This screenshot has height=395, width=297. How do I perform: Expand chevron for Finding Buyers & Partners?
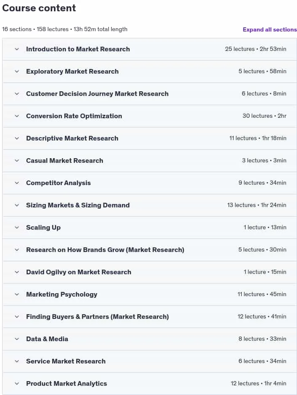pos(17,317)
